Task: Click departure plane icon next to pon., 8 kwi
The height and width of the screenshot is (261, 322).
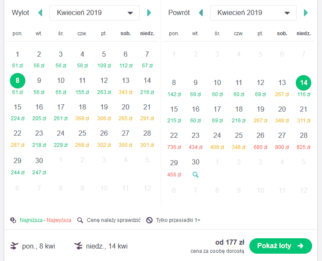Action: point(14,246)
